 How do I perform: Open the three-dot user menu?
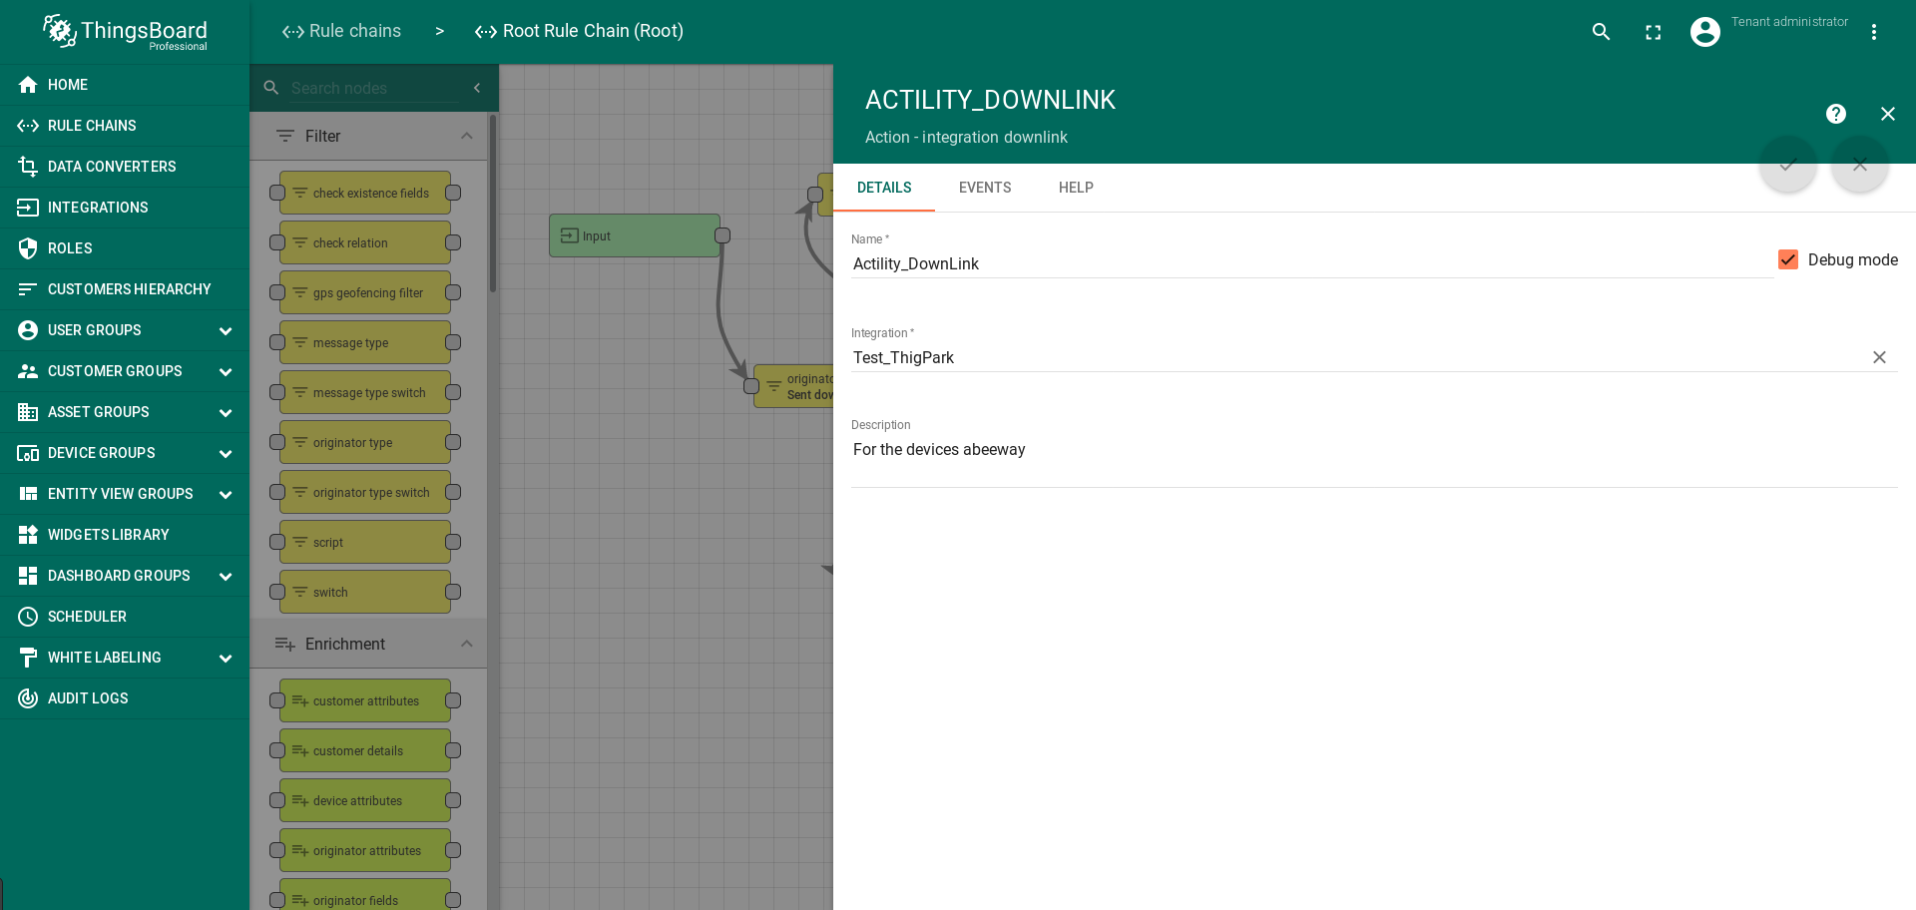pyautogui.click(x=1873, y=32)
